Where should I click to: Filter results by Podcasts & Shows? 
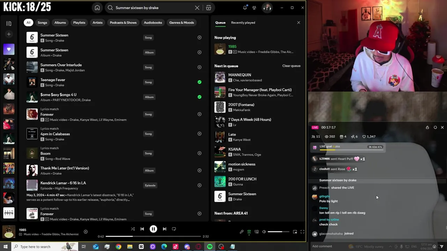click(123, 23)
